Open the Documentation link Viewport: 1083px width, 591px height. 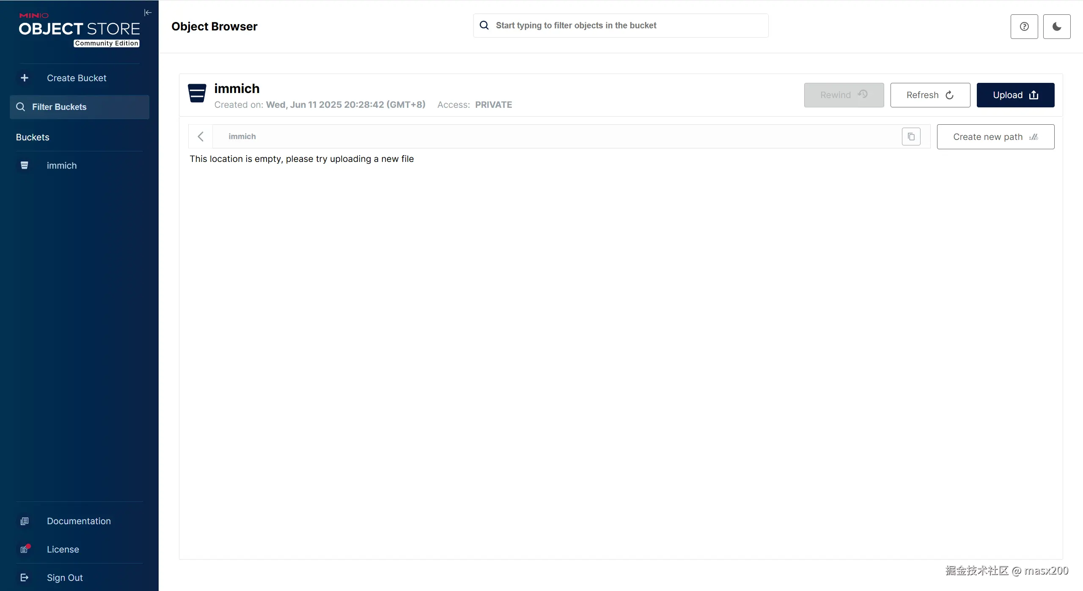pos(79,521)
